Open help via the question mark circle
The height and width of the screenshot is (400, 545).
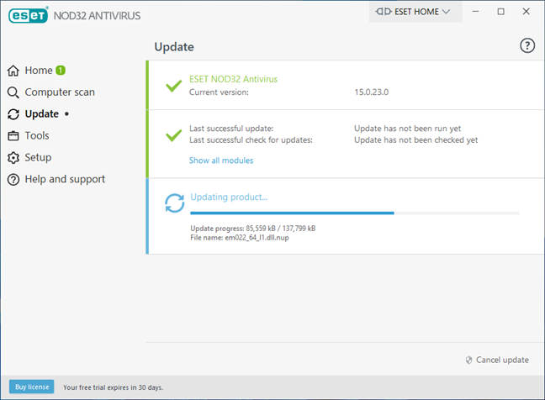527,45
